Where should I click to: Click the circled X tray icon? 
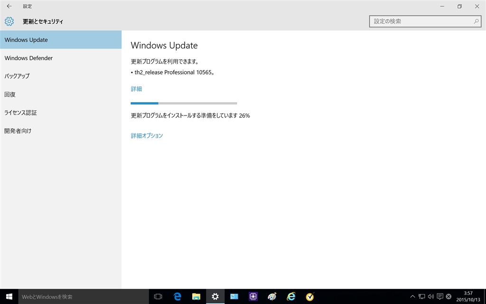tap(449, 296)
